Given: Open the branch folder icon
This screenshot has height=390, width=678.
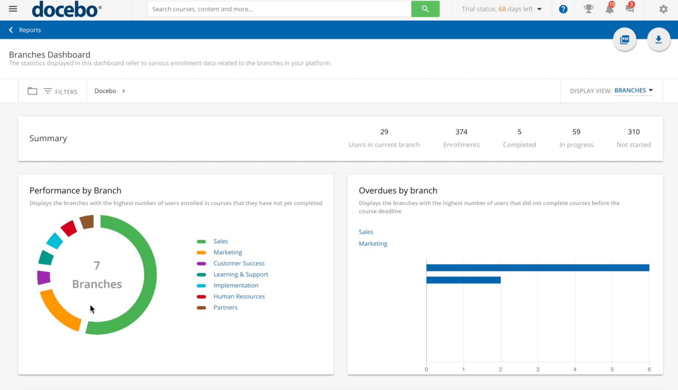Looking at the screenshot, I should click(32, 91).
